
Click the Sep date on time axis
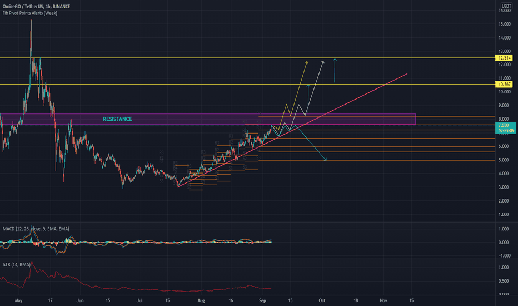point(262,300)
